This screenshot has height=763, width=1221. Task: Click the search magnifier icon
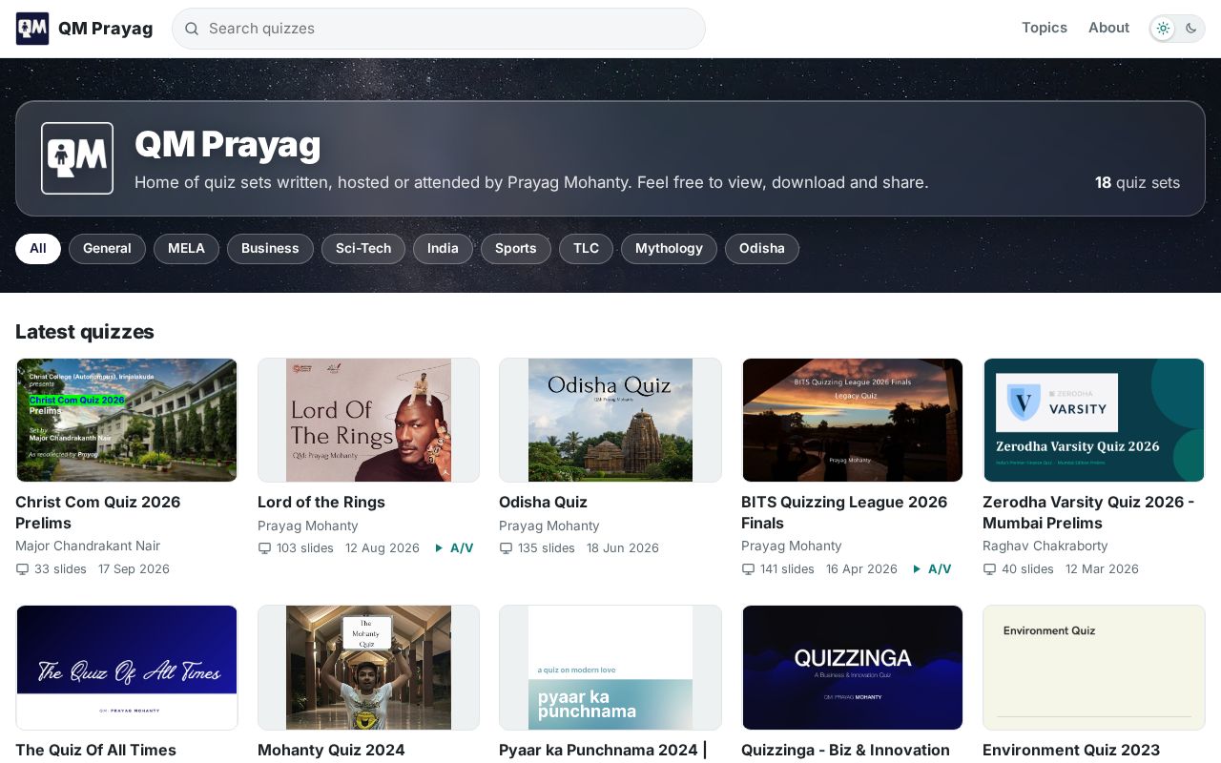192,29
